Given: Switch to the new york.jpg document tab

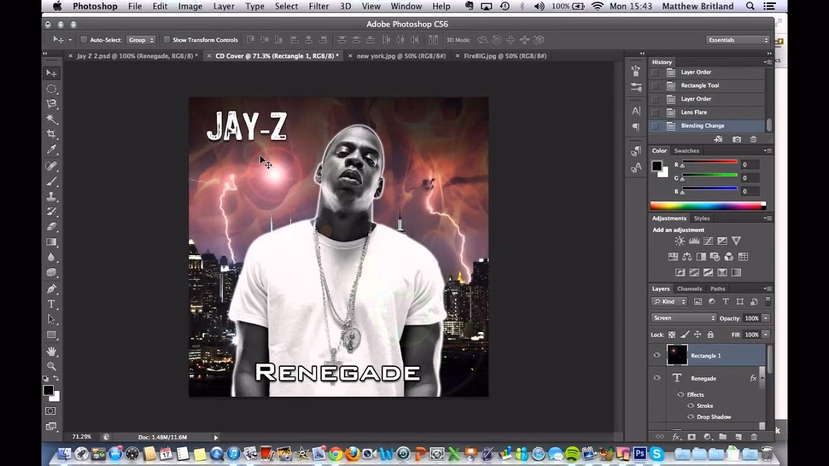Looking at the screenshot, I should (x=401, y=56).
